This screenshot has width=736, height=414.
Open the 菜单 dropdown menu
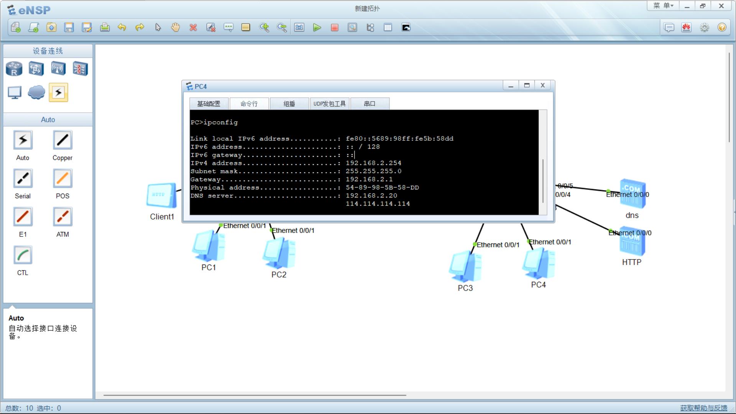click(663, 6)
